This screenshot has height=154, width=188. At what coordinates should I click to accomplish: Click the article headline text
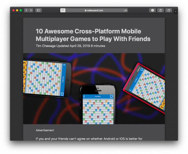point(93,35)
